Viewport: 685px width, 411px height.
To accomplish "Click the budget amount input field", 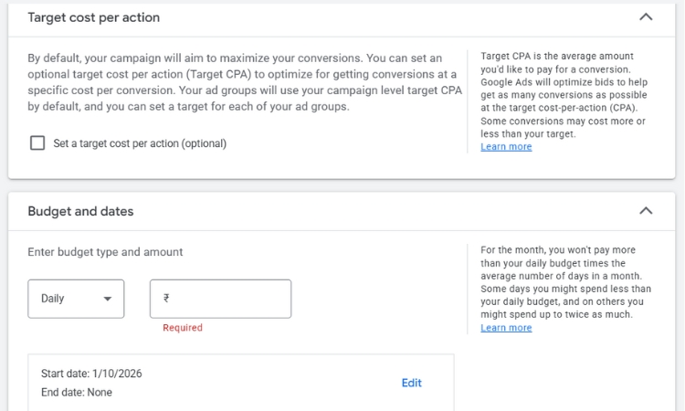I will click(228, 299).
